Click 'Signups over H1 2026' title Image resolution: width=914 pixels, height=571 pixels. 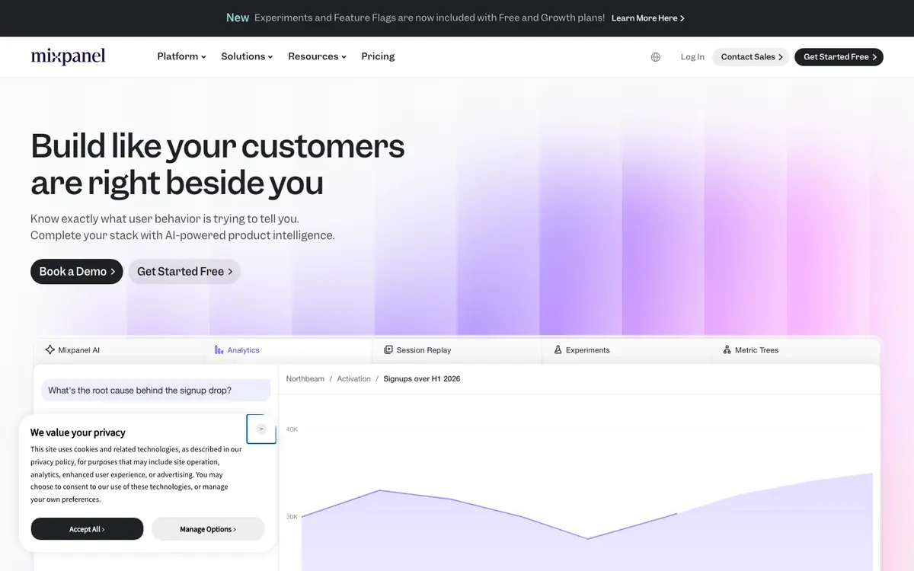[422, 378]
